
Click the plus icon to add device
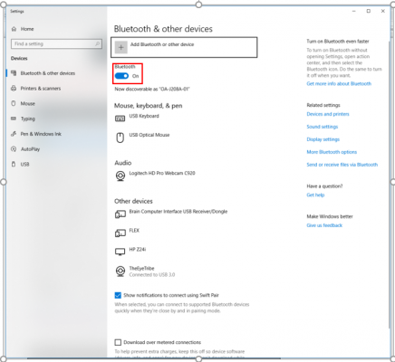coord(121,47)
